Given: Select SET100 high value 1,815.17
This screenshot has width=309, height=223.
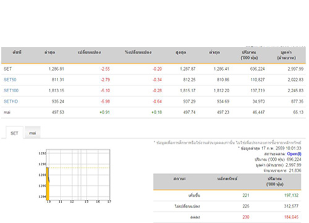Looking at the screenshot, I should 188,90.
